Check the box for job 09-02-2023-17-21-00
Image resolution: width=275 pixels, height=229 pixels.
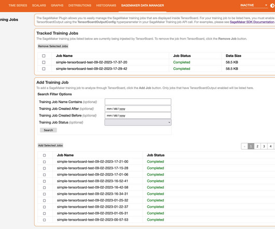(45, 162)
